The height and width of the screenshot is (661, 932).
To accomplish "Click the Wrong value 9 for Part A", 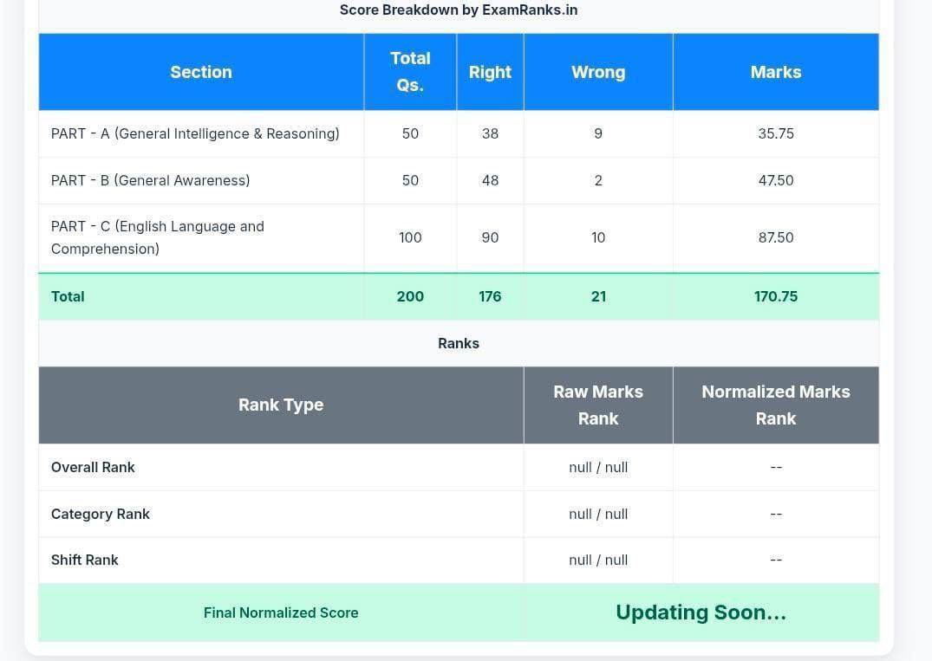I will pyautogui.click(x=598, y=133).
